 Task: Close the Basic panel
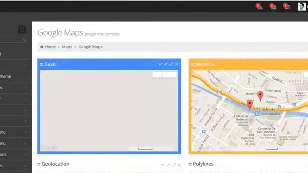pyautogui.click(x=177, y=64)
